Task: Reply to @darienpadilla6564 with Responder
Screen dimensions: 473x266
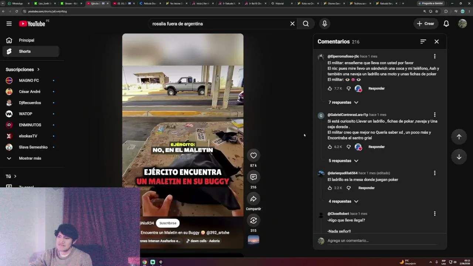Action: [367, 188]
